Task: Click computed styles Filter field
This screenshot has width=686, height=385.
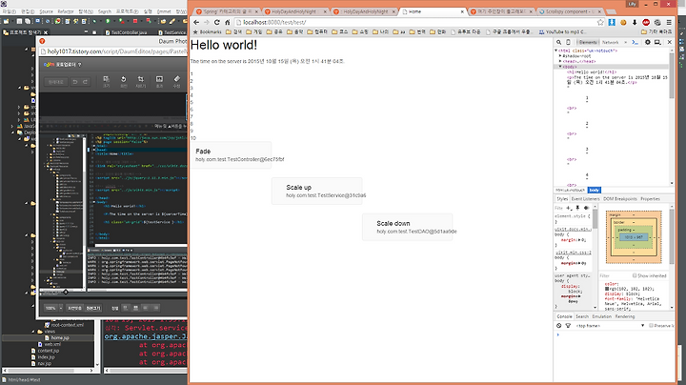Action: [615, 275]
